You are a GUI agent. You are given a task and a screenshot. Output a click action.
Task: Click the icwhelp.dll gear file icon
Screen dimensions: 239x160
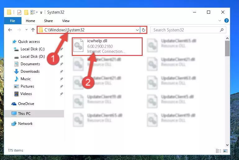78,45
